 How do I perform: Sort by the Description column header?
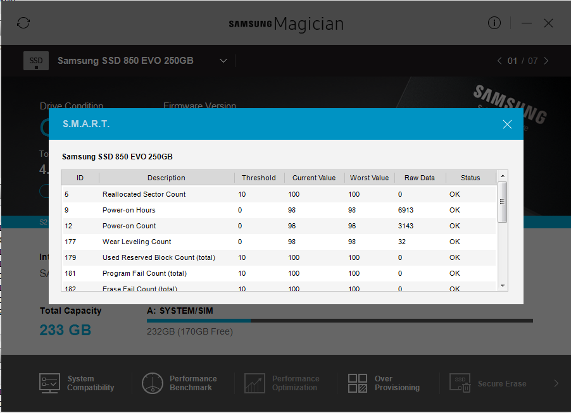point(166,178)
